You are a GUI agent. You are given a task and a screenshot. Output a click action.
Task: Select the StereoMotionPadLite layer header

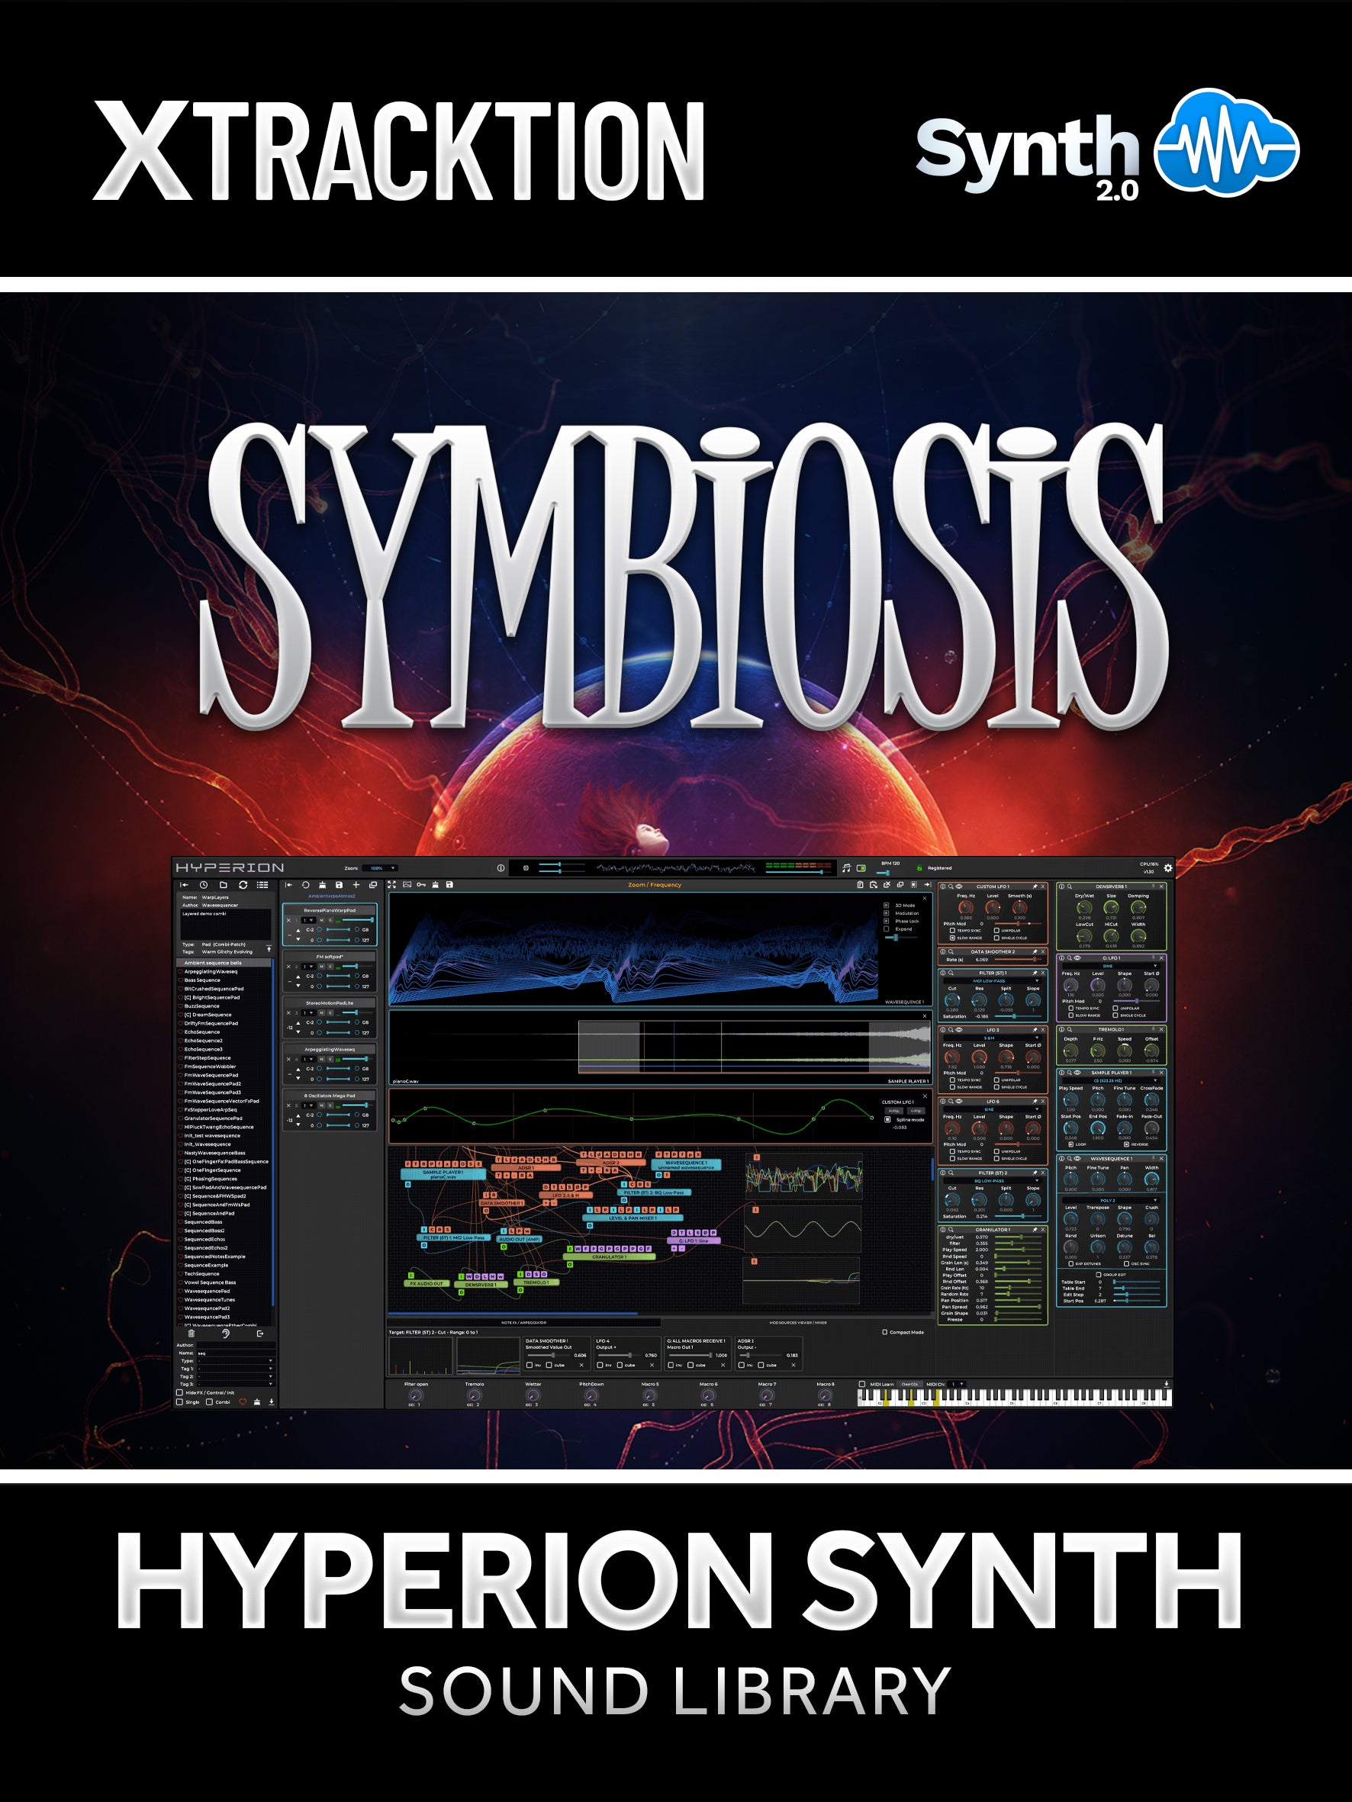point(330,1002)
